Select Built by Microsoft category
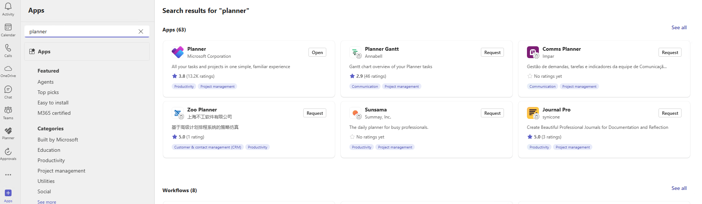Viewport: 702px width, 204px height. 58,140
